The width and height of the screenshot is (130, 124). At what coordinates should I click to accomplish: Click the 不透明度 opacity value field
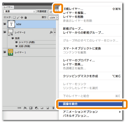(51, 12)
